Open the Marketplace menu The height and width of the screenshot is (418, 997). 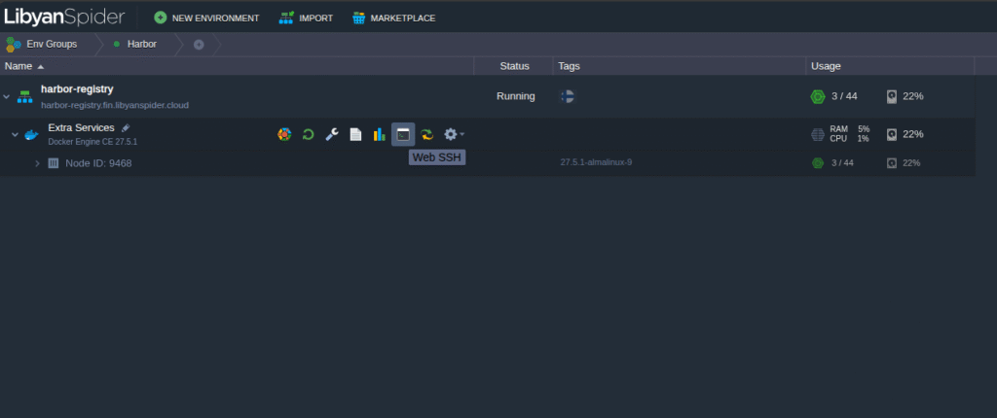pyautogui.click(x=393, y=17)
